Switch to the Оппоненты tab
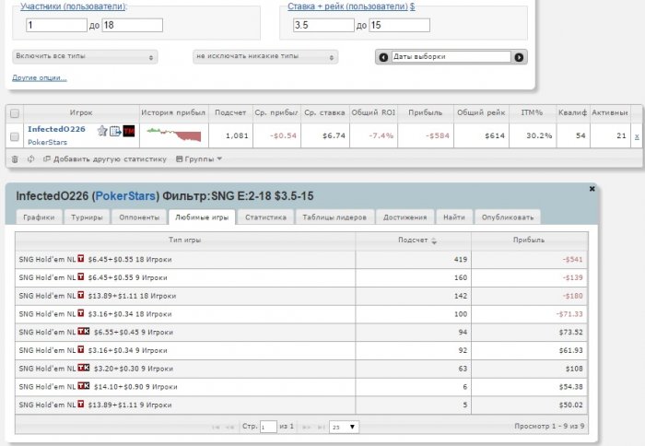 coord(139,217)
